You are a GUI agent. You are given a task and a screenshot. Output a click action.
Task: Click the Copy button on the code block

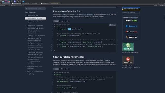(x=112, y=25)
